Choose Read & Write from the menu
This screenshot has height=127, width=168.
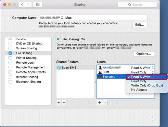tap(146, 77)
